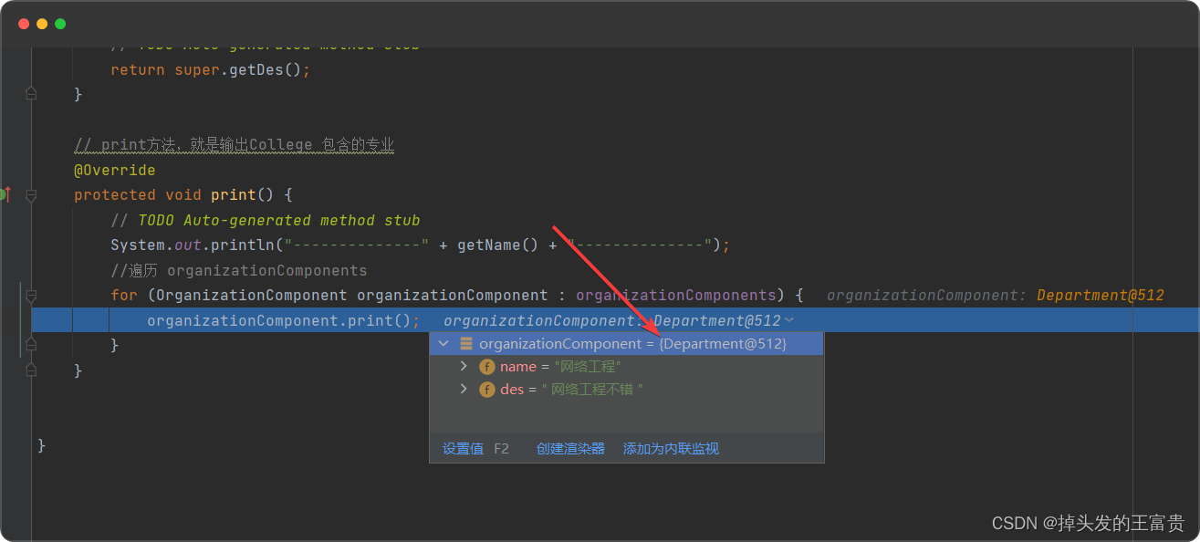1200x542 pixels.
Task: Click the yellow minimize window button
Action: (x=42, y=24)
